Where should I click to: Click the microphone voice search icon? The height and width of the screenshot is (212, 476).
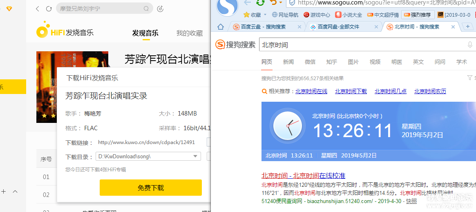(x=470, y=45)
